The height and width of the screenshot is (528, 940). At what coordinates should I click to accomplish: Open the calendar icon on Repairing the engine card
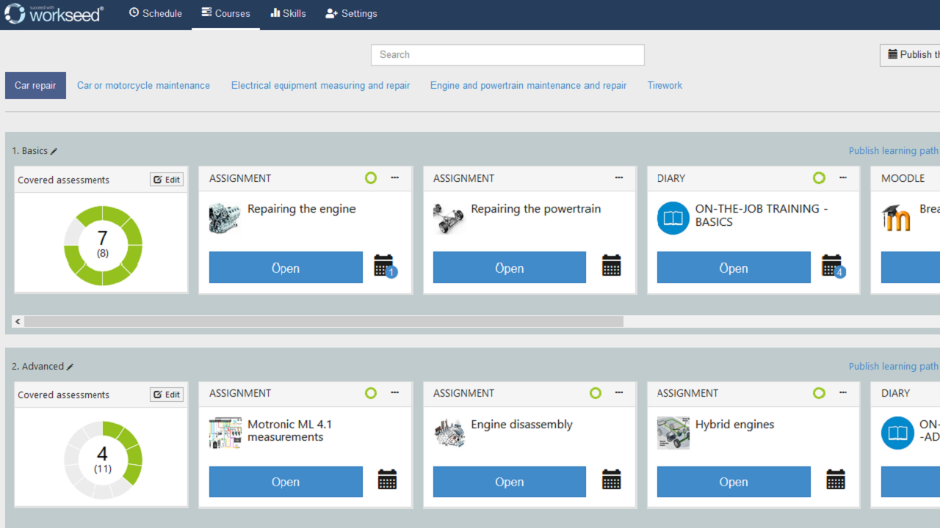(384, 265)
